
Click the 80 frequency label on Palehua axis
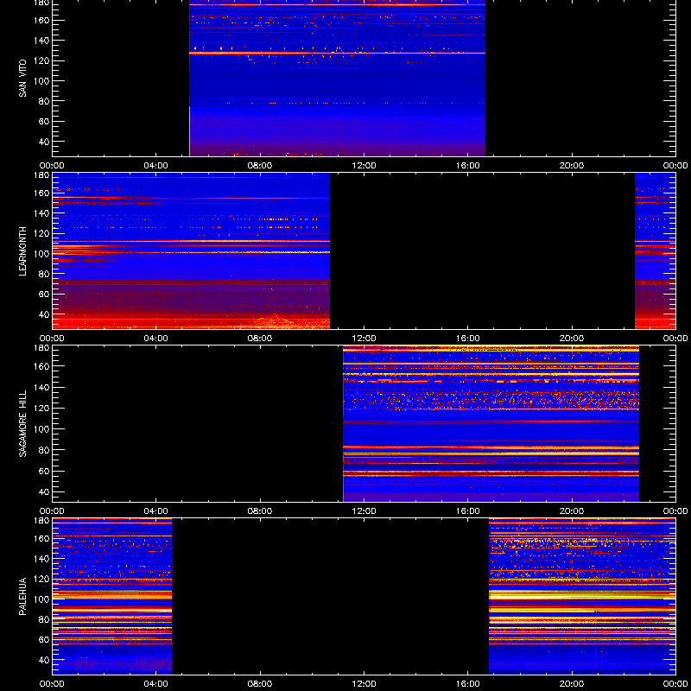[x=42, y=619]
